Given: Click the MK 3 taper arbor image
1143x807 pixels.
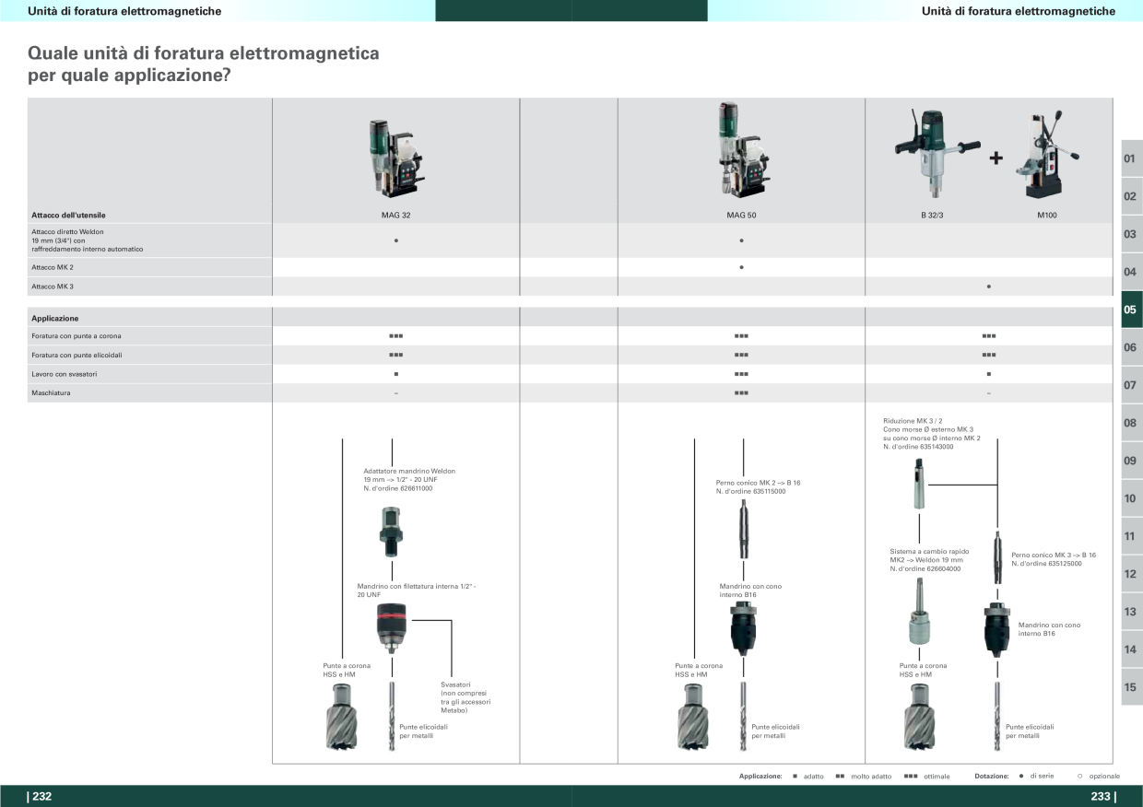Looking at the screenshot, I should [997, 556].
